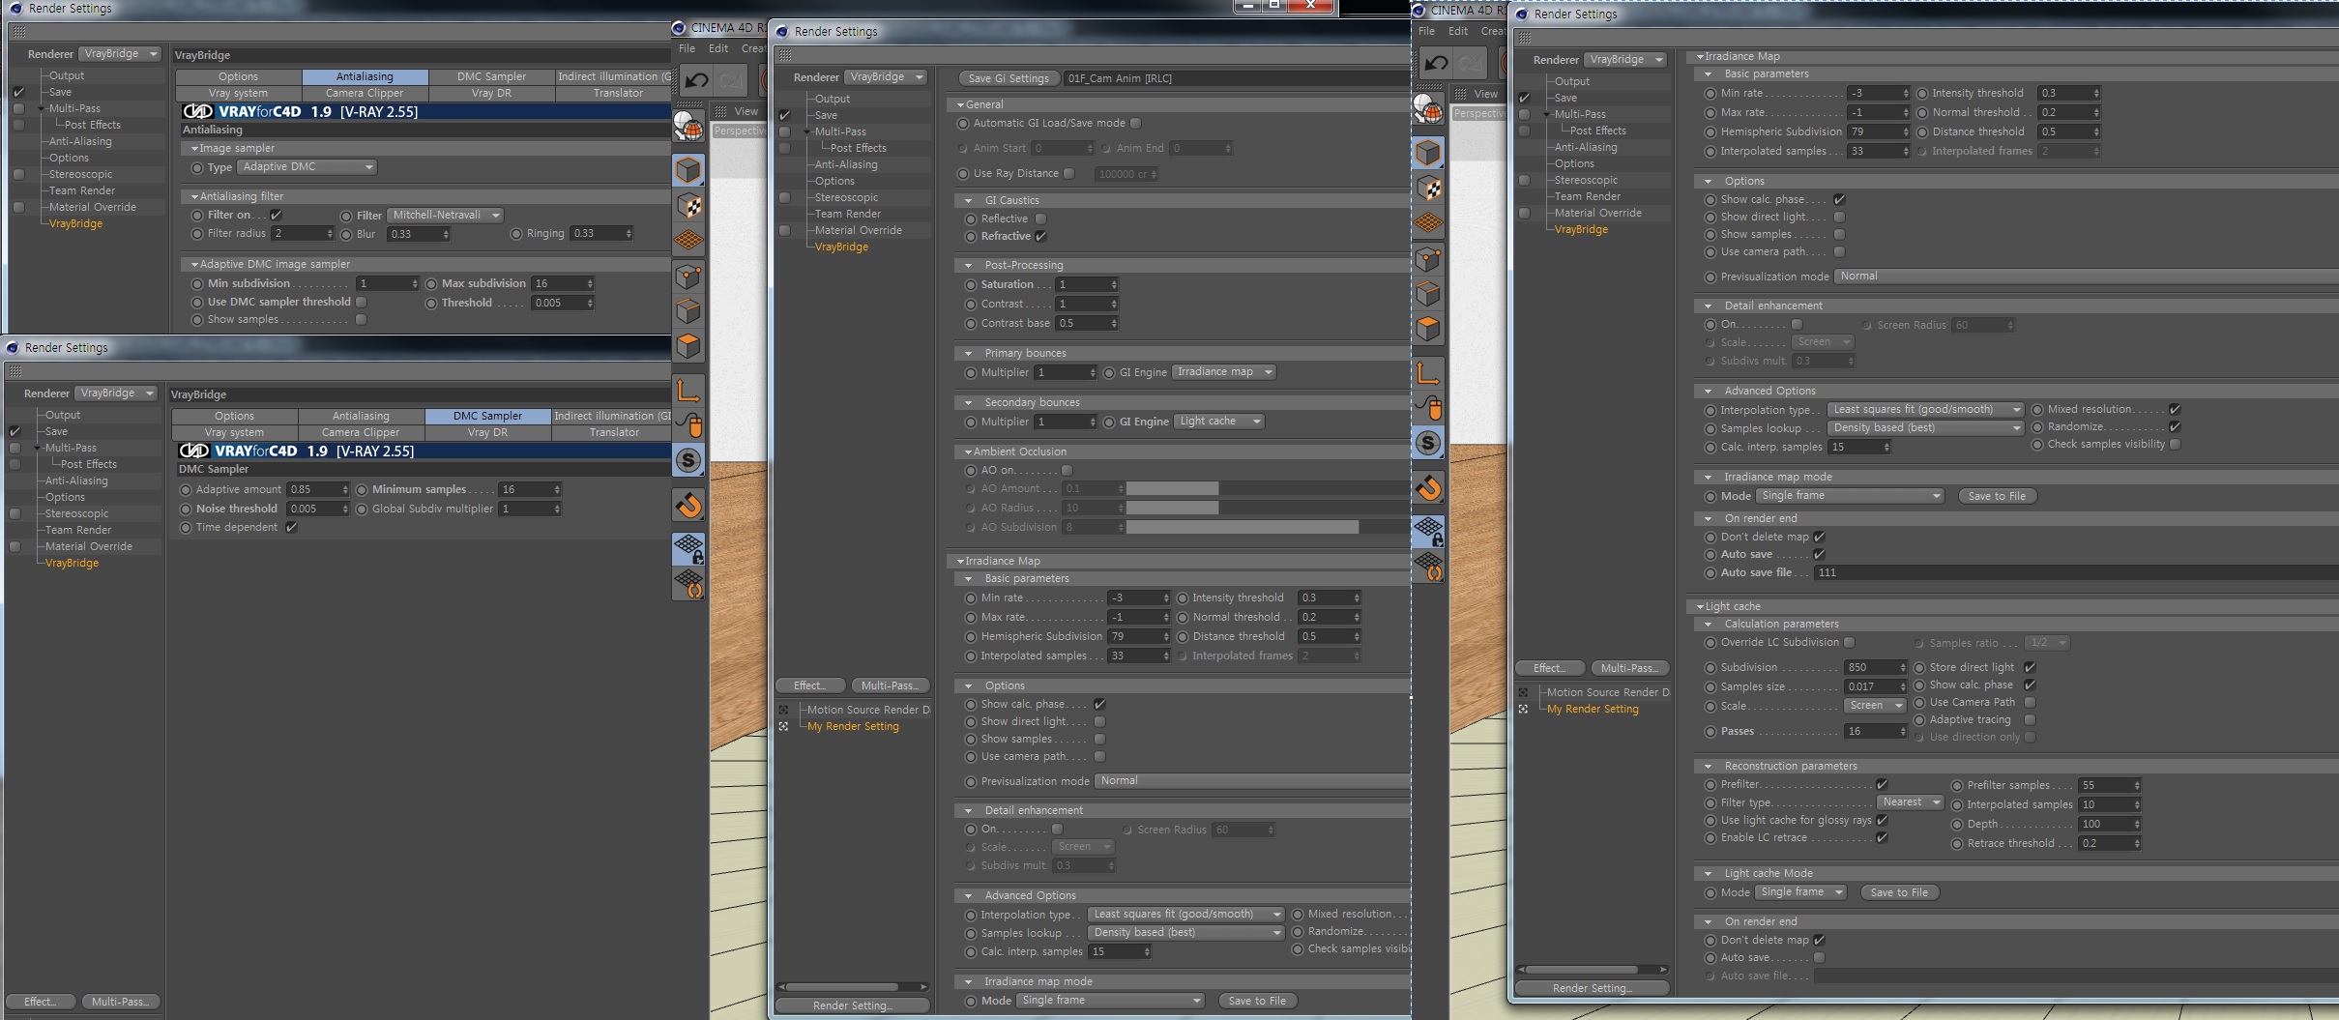Image resolution: width=2339 pixels, height=1020 pixels.
Task: Switch to Edges mode in left Cinema 4D window
Action: point(688,311)
